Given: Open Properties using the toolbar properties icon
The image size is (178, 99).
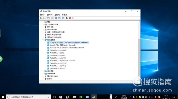Looking at the screenshot, I should point(52,18).
